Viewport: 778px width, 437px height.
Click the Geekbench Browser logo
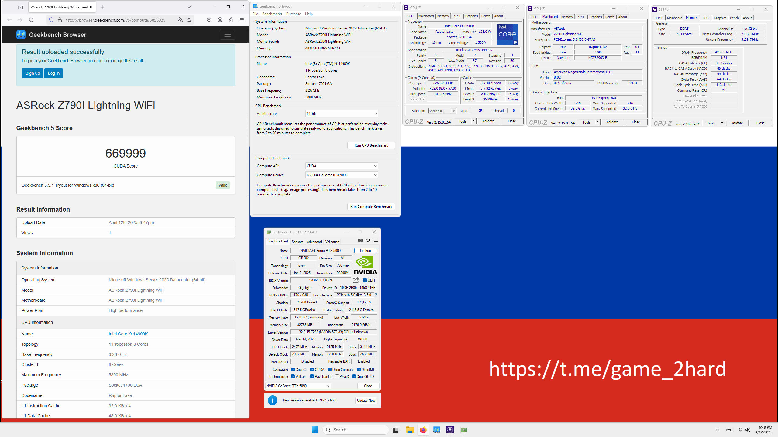(51, 35)
